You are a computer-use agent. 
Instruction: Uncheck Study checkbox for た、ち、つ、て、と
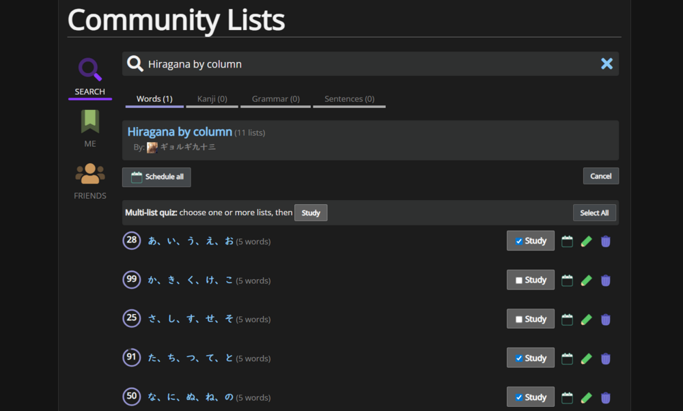[x=519, y=358]
